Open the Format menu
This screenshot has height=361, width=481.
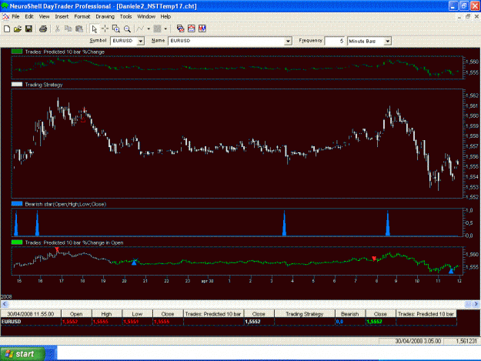pos(82,17)
